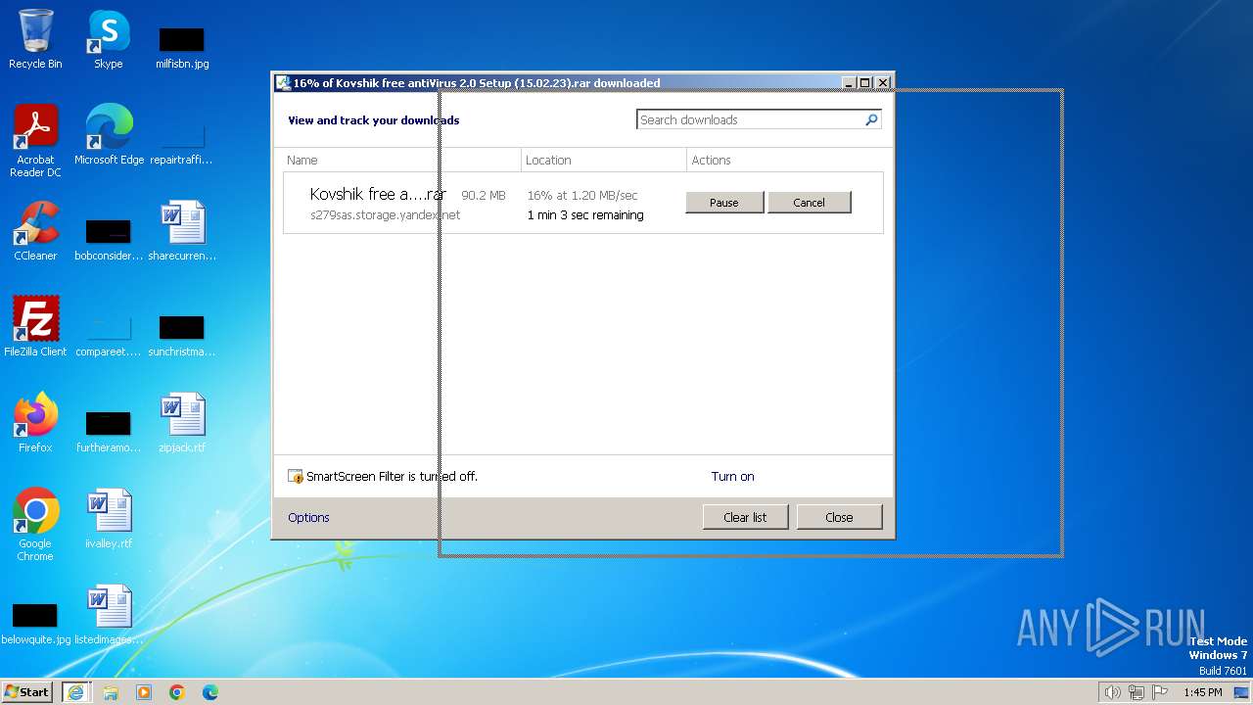The width and height of the screenshot is (1253, 705).
Task: Open Acrobat Reader DC shortcut
Action: point(35,140)
